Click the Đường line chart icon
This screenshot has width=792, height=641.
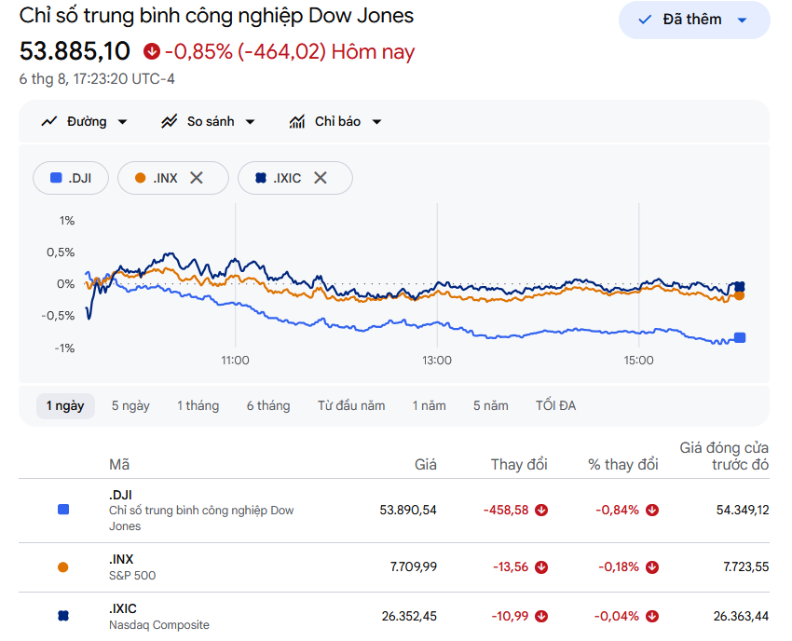click(49, 122)
